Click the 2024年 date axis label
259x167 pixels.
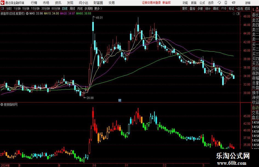click(5, 165)
